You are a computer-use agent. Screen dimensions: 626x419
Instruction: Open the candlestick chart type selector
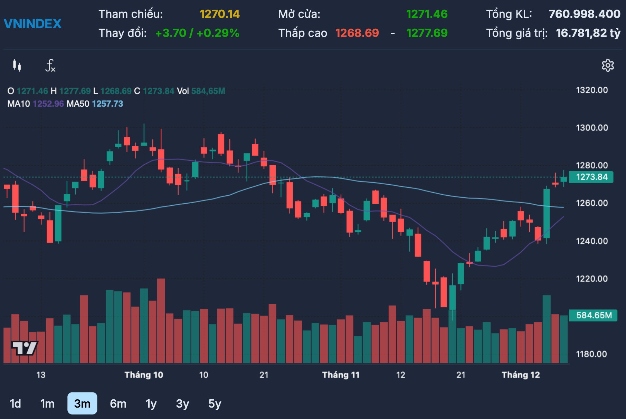(x=17, y=65)
